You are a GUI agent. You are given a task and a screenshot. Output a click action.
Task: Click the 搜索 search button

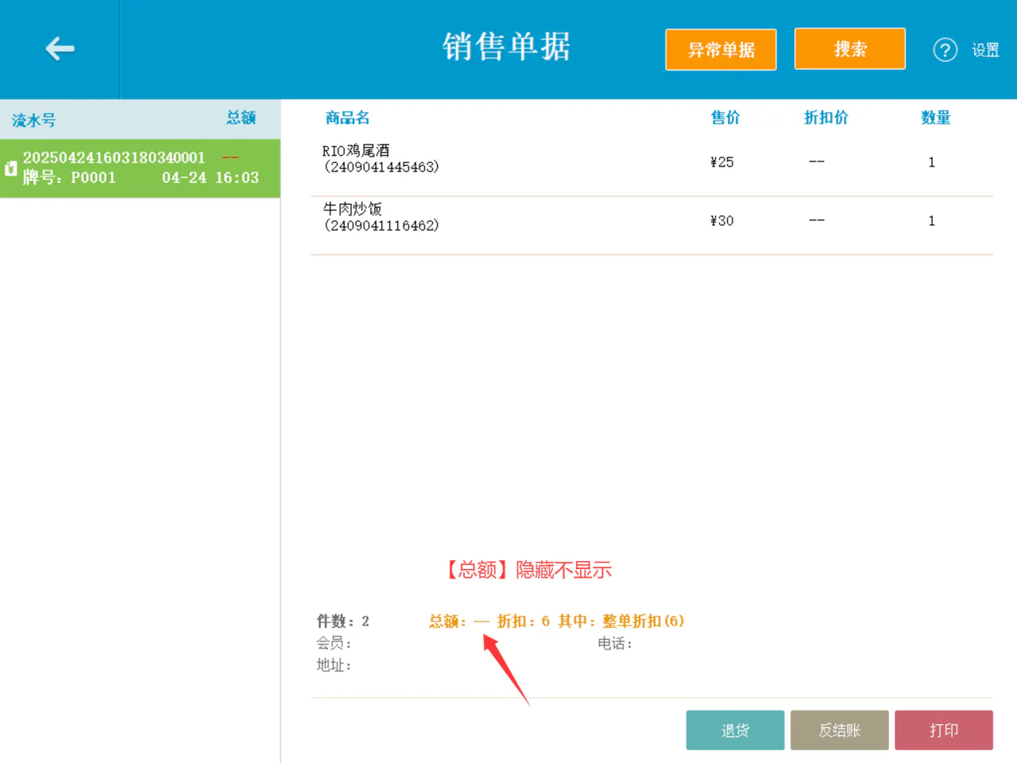coord(850,48)
